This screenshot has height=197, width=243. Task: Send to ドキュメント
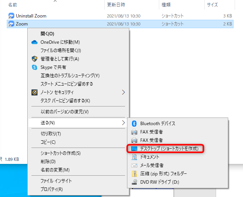[177, 157]
